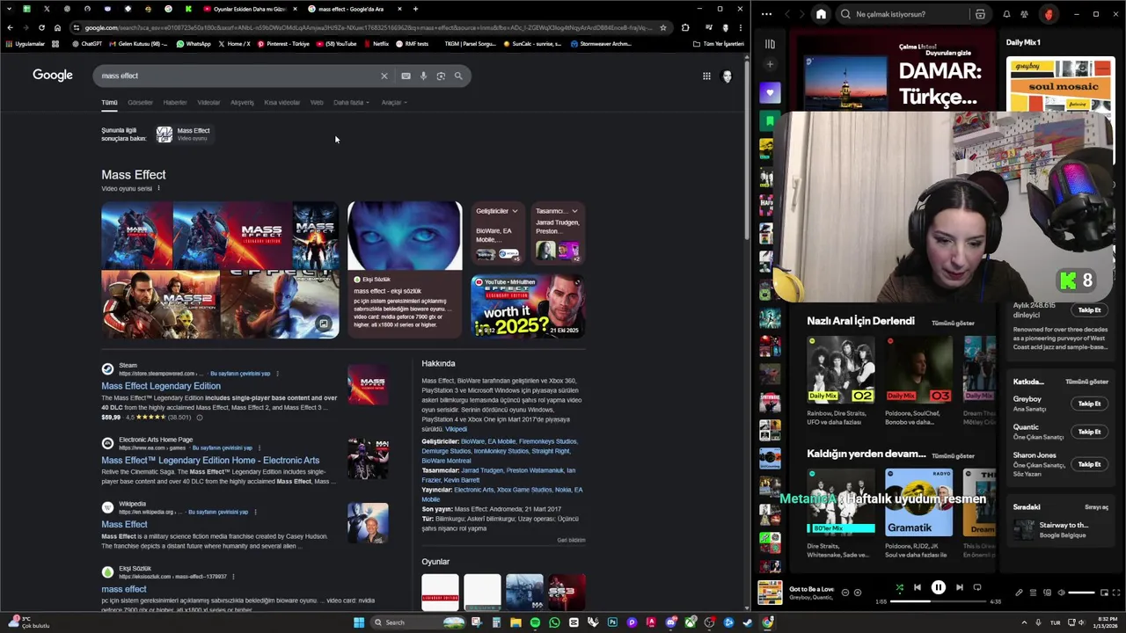Start voice search with microphone icon

[423, 76]
